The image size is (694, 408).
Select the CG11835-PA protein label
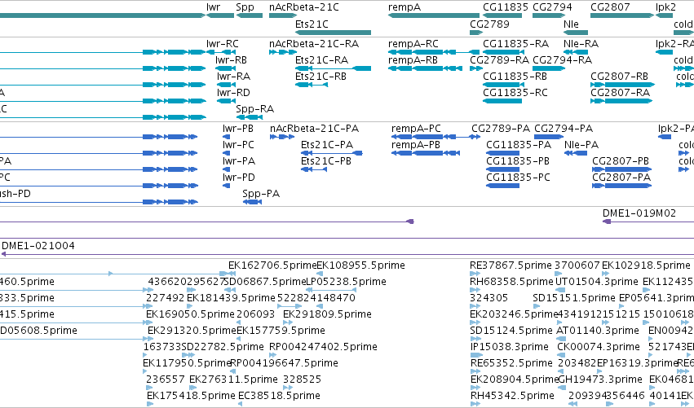pos(519,145)
